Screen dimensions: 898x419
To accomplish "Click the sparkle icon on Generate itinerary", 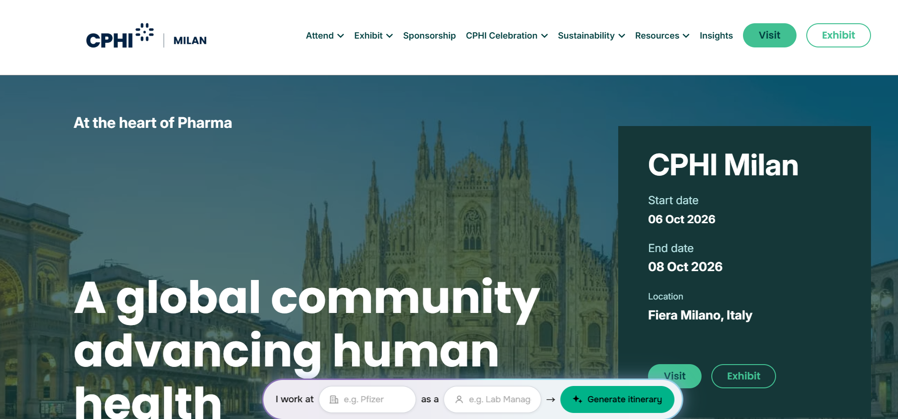I will 577,399.
